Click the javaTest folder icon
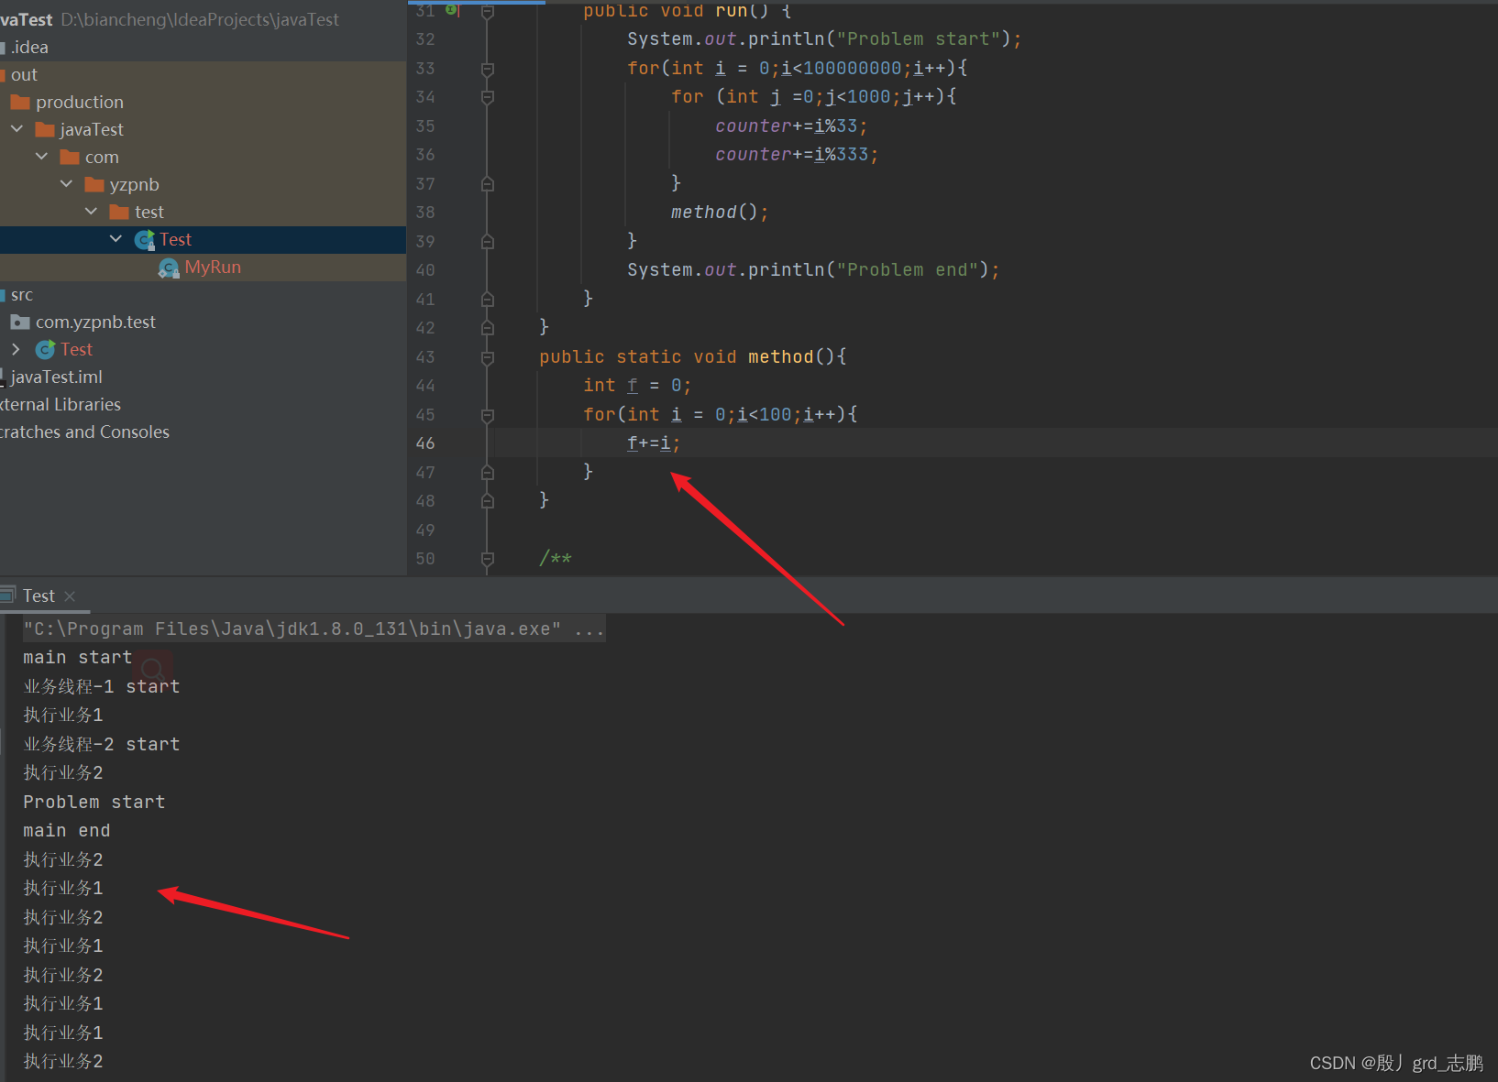The height and width of the screenshot is (1082, 1498). [45, 129]
